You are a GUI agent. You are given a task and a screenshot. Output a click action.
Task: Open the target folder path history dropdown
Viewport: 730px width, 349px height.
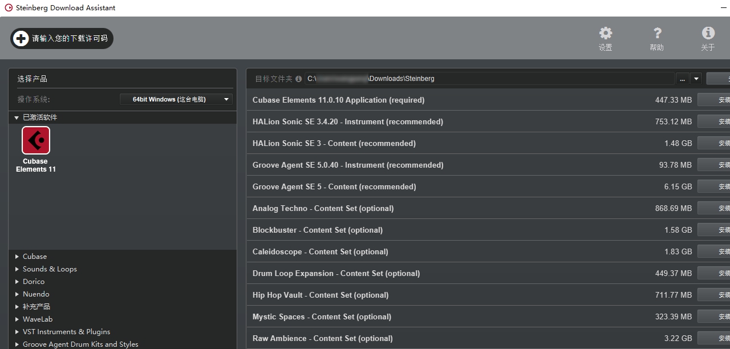[696, 79]
